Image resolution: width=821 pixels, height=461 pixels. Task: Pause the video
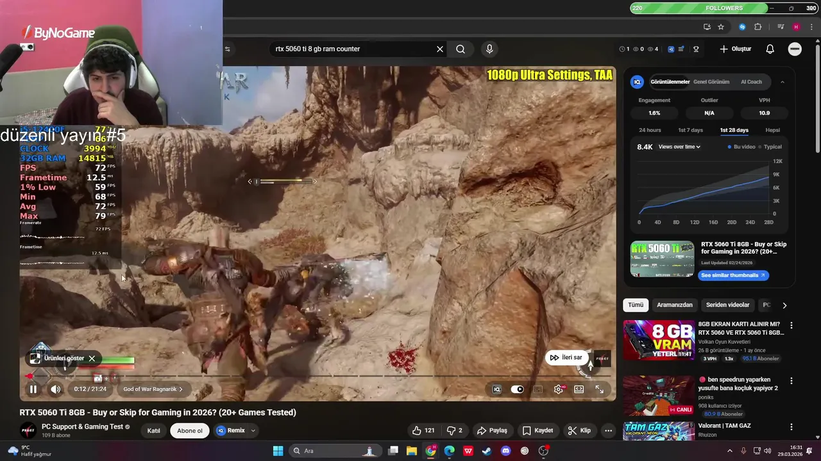coord(33,389)
